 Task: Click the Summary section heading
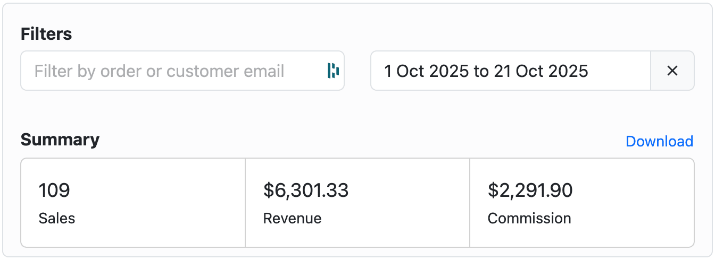click(60, 140)
